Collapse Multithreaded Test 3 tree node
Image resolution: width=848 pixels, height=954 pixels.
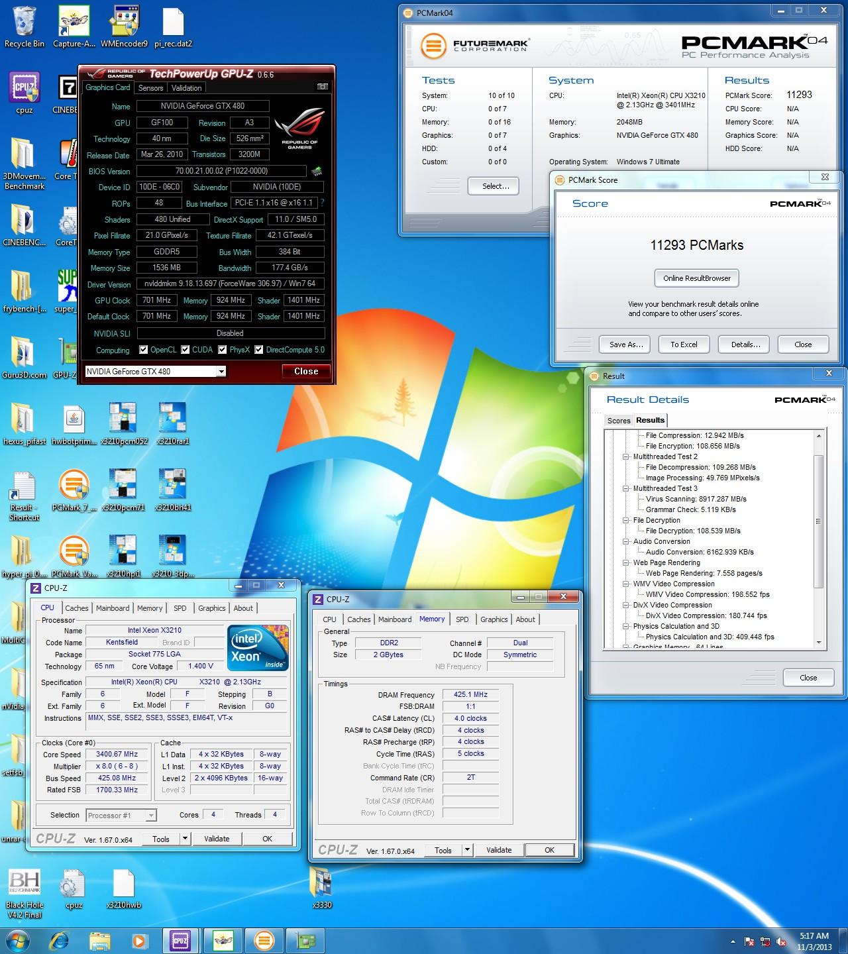[626, 488]
